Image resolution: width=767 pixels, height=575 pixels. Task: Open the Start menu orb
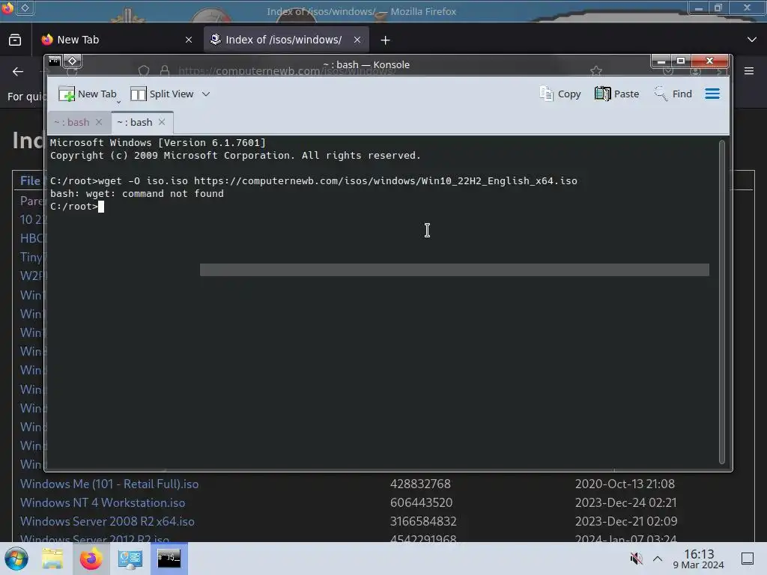coord(16,559)
